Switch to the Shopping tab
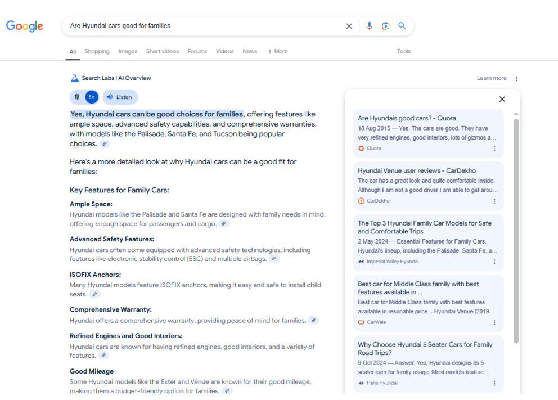Image resolution: width=558 pixels, height=400 pixels. tap(97, 51)
